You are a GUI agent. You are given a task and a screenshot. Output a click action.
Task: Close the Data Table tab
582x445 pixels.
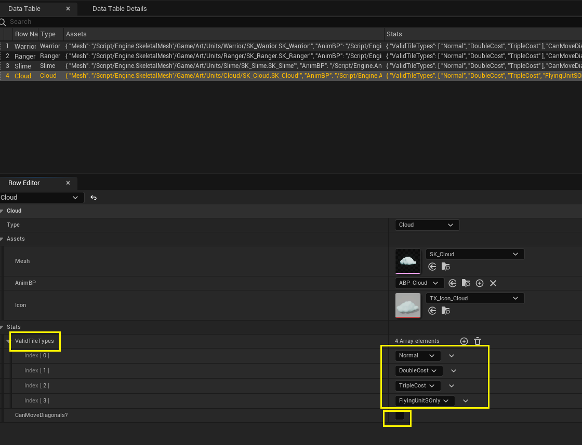(x=68, y=8)
